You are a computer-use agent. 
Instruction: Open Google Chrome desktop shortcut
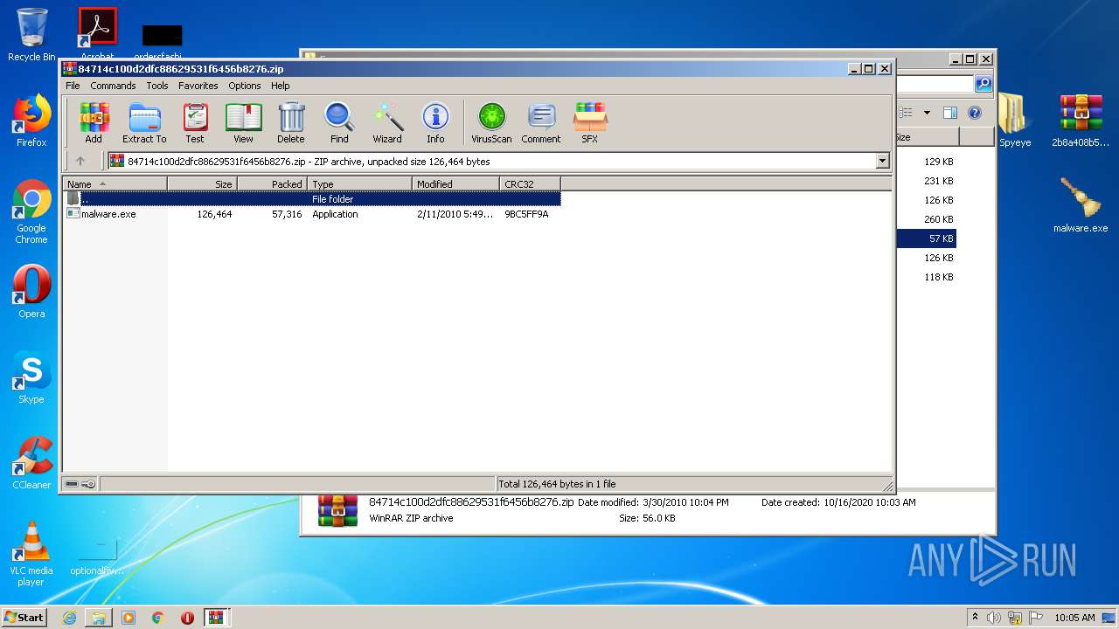pyautogui.click(x=31, y=212)
